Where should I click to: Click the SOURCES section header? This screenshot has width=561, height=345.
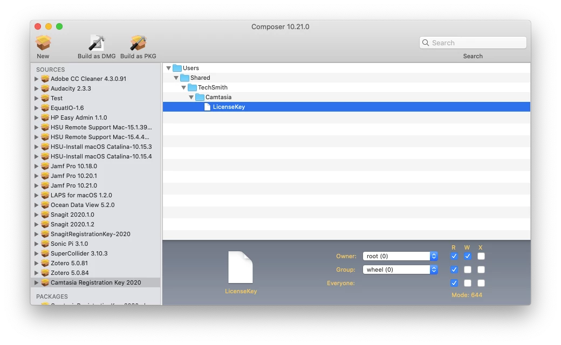[x=51, y=70]
